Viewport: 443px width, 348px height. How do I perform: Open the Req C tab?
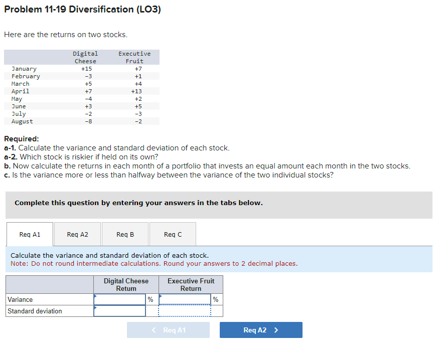click(x=173, y=234)
